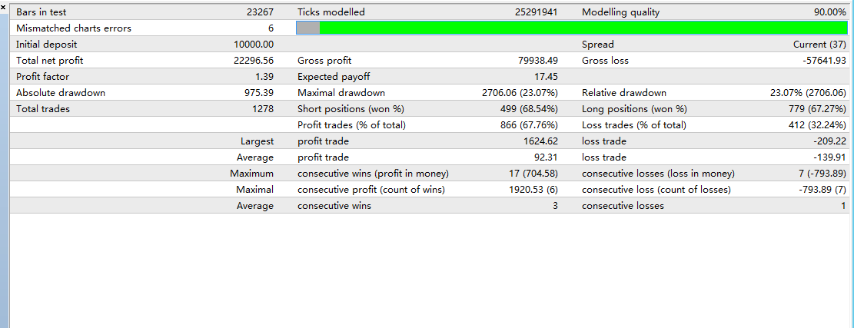Click the consecutive profit (count of wins) label
Viewport: 854px width, 328px height.
click(x=371, y=190)
